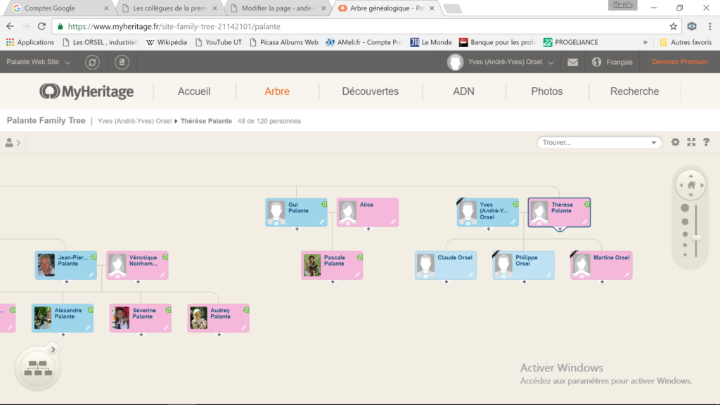Open the inbox envelope icon

[572, 62]
